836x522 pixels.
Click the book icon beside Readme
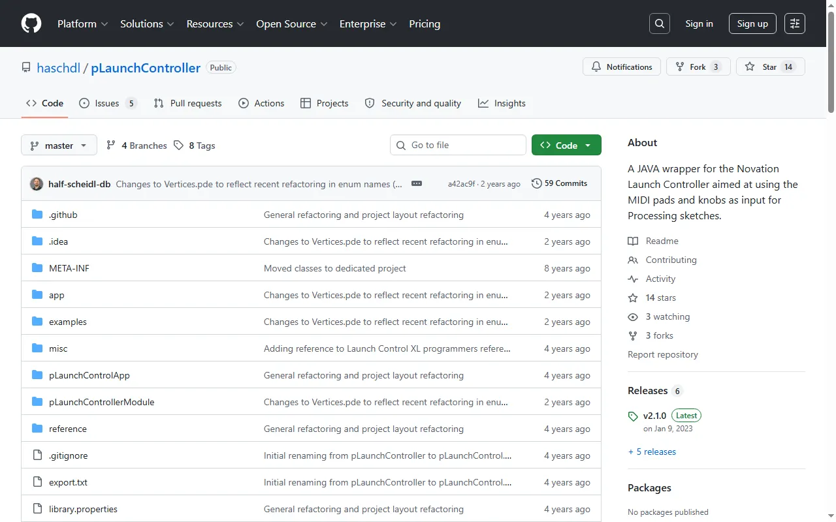click(x=633, y=241)
